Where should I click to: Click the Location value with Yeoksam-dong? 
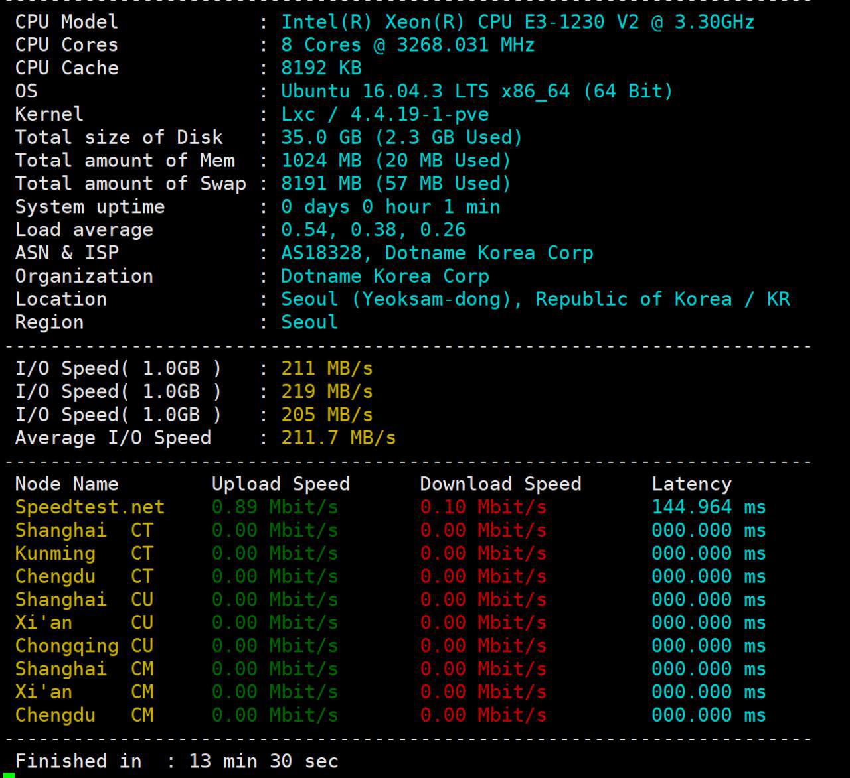click(535, 299)
